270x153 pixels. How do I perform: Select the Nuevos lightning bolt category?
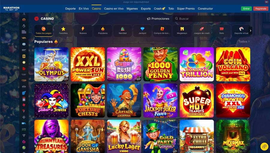coord(83,30)
